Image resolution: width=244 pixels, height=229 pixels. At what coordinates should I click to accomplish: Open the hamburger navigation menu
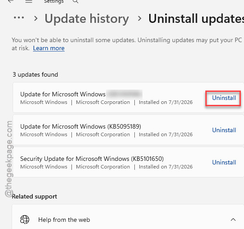pos(29,1)
